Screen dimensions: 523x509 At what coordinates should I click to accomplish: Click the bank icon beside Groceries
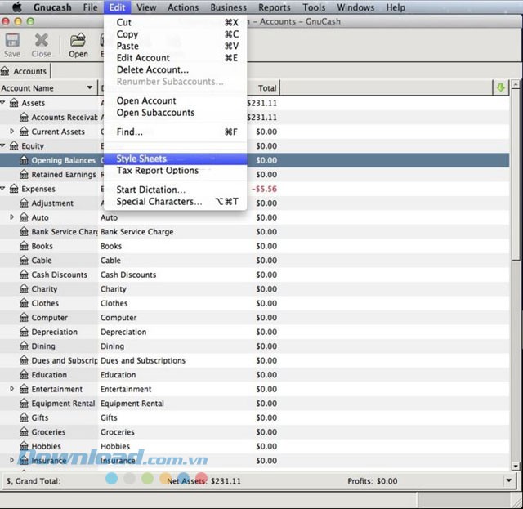point(25,432)
